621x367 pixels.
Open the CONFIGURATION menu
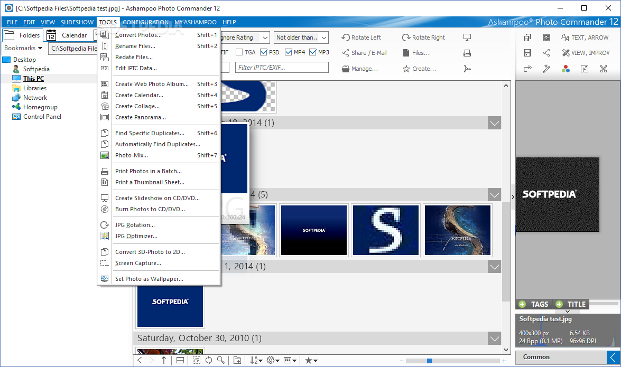click(x=145, y=22)
